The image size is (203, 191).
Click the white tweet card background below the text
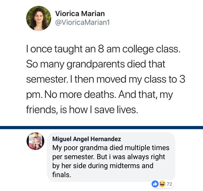tap(101, 120)
